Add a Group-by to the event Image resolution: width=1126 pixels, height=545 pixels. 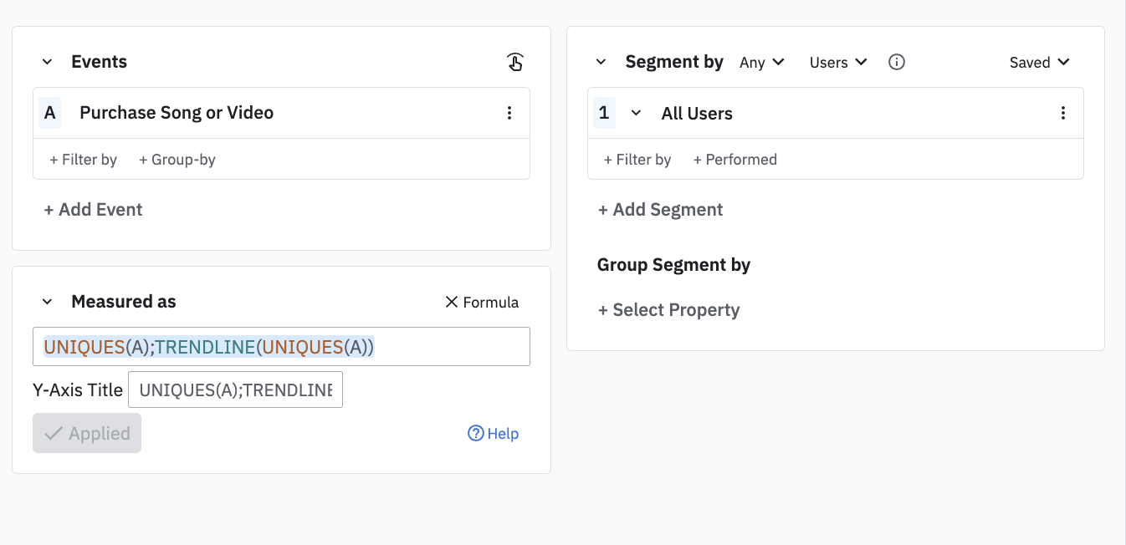pyautogui.click(x=177, y=160)
